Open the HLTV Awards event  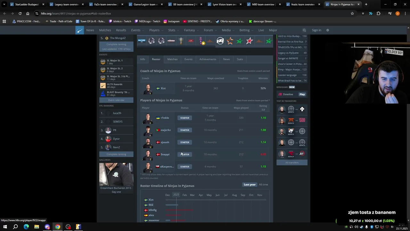pos(116,86)
